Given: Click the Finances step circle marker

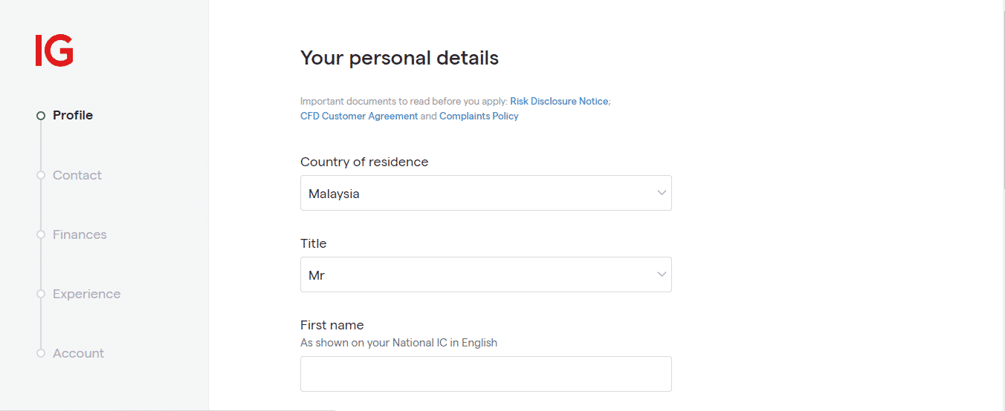Looking at the screenshot, I should click(x=41, y=234).
